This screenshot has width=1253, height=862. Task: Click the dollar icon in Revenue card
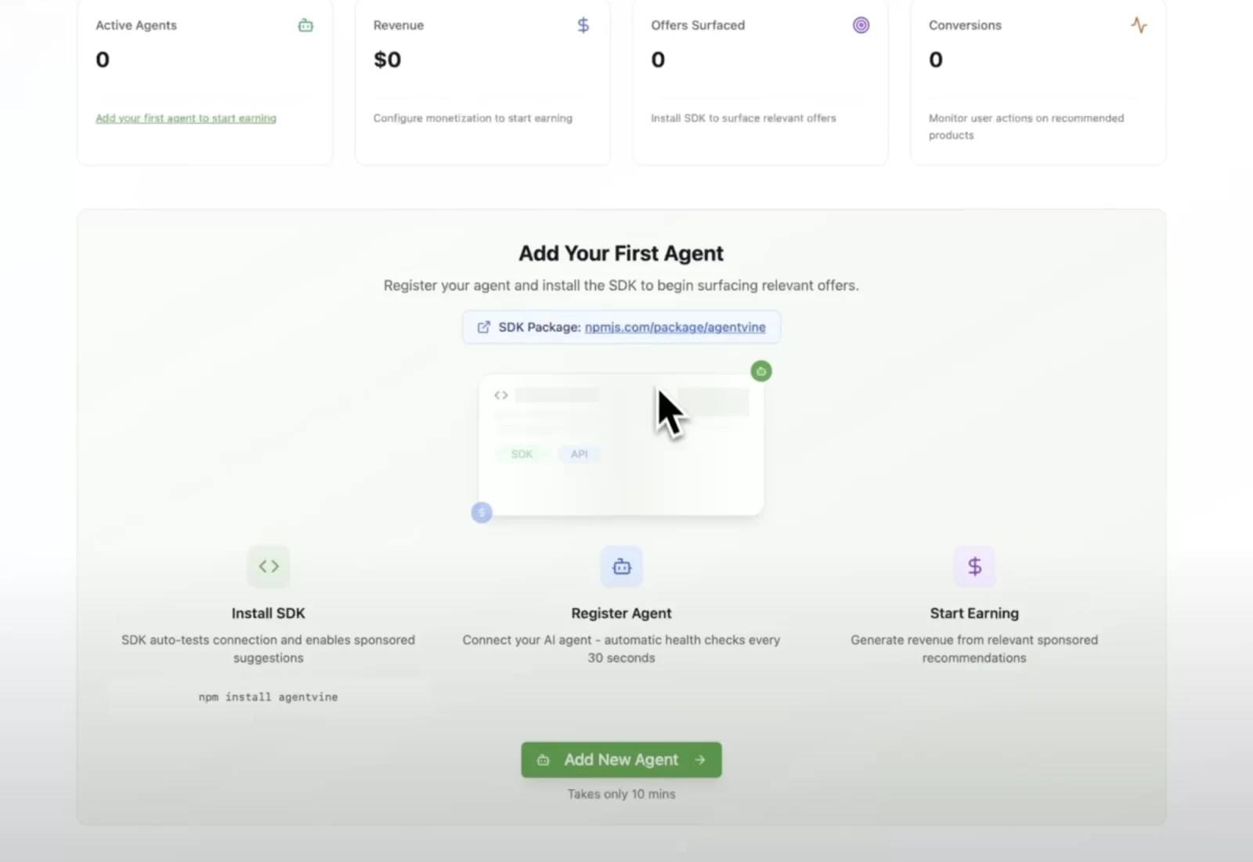[x=583, y=26]
